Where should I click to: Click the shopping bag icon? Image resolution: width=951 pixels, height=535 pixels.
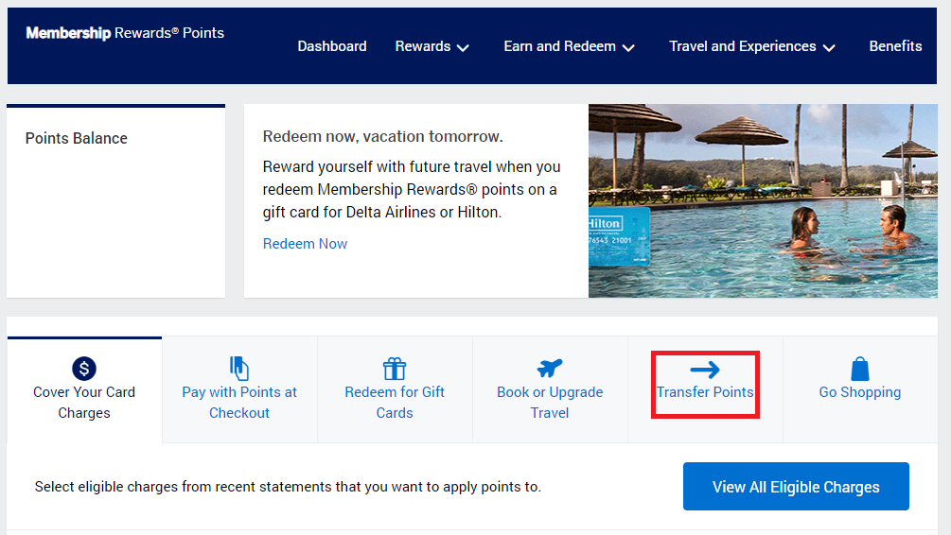coord(860,369)
